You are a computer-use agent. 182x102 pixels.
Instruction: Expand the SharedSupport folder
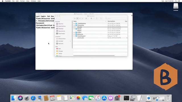point(74,36)
